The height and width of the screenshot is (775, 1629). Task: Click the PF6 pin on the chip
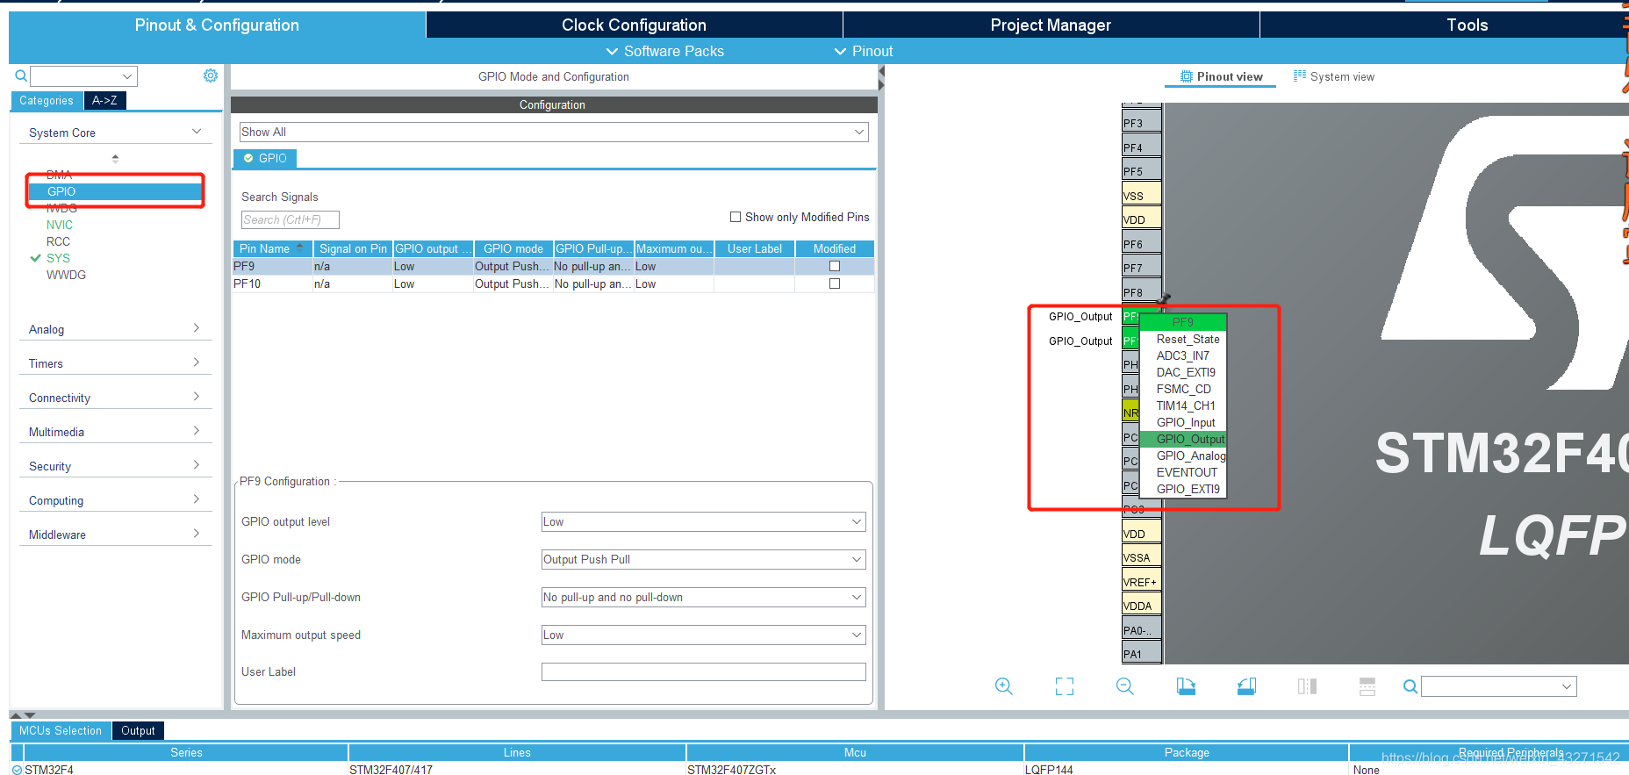(1142, 244)
